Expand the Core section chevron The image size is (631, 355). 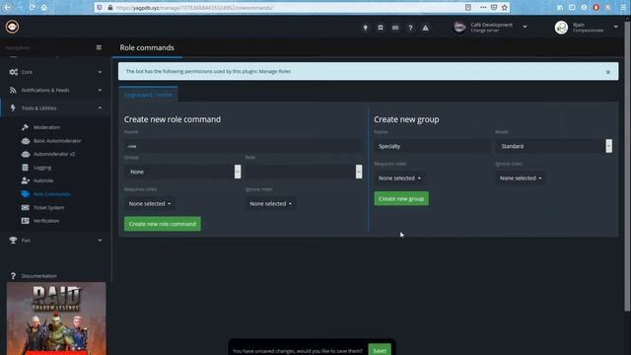click(100, 72)
